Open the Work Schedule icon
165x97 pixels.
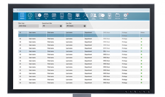tap(94, 16)
